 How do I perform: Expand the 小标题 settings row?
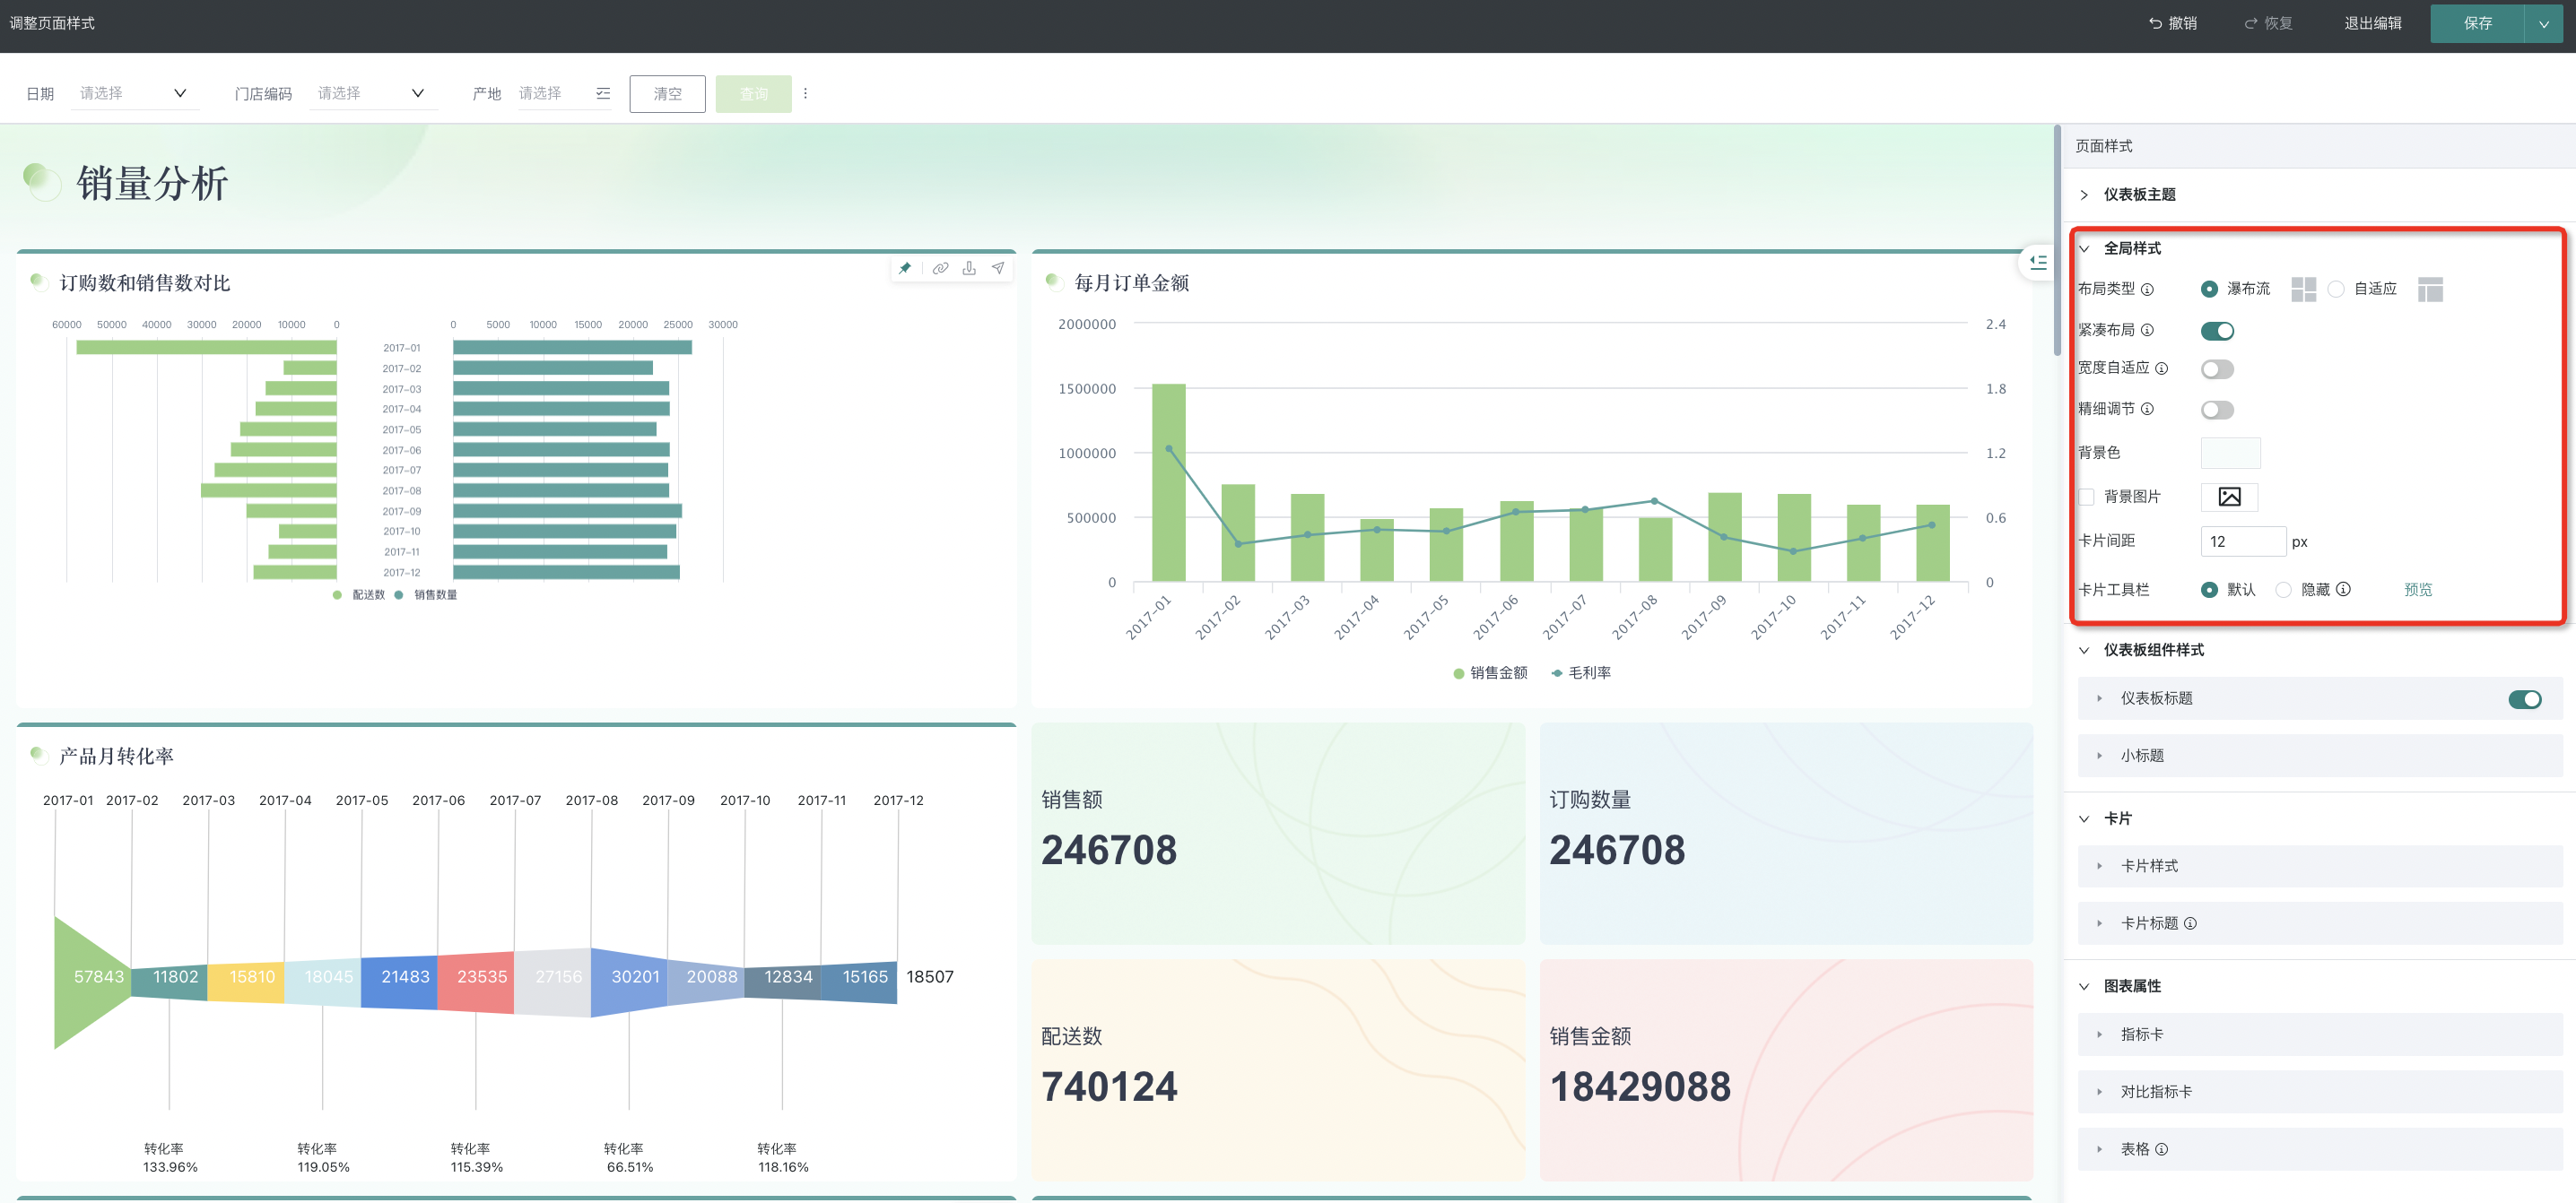click(2320, 757)
